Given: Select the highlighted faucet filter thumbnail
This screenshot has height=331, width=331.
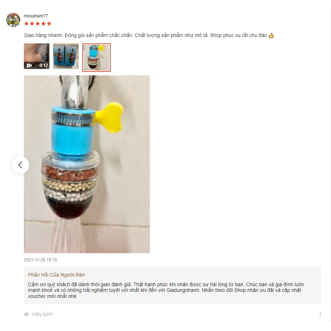Looking at the screenshot, I should coord(96,58).
